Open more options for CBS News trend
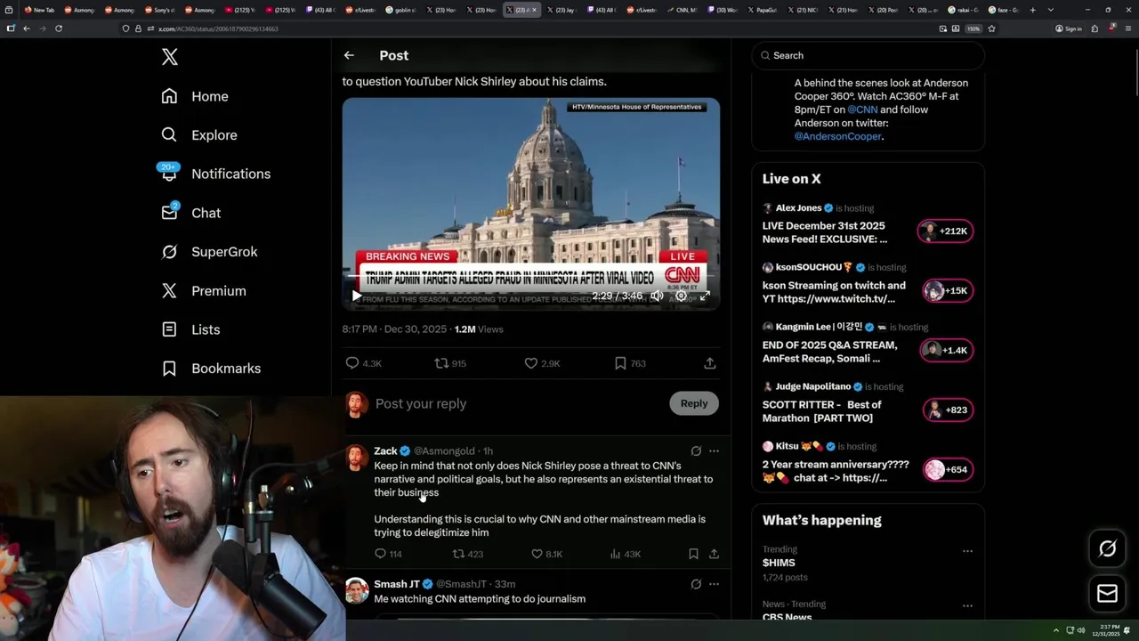The width and height of the screenshot is (1139, 641). pos(967,605)
